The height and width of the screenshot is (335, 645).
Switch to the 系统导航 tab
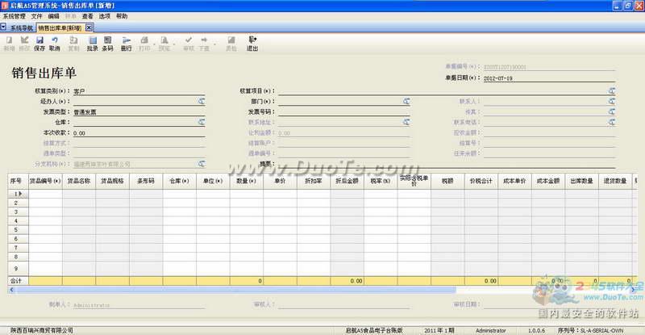[22, 28]
